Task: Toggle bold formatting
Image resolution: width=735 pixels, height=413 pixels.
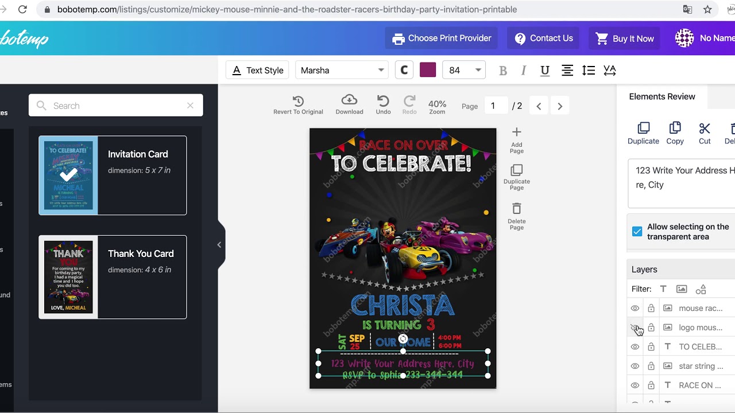Action: [503, 71]
